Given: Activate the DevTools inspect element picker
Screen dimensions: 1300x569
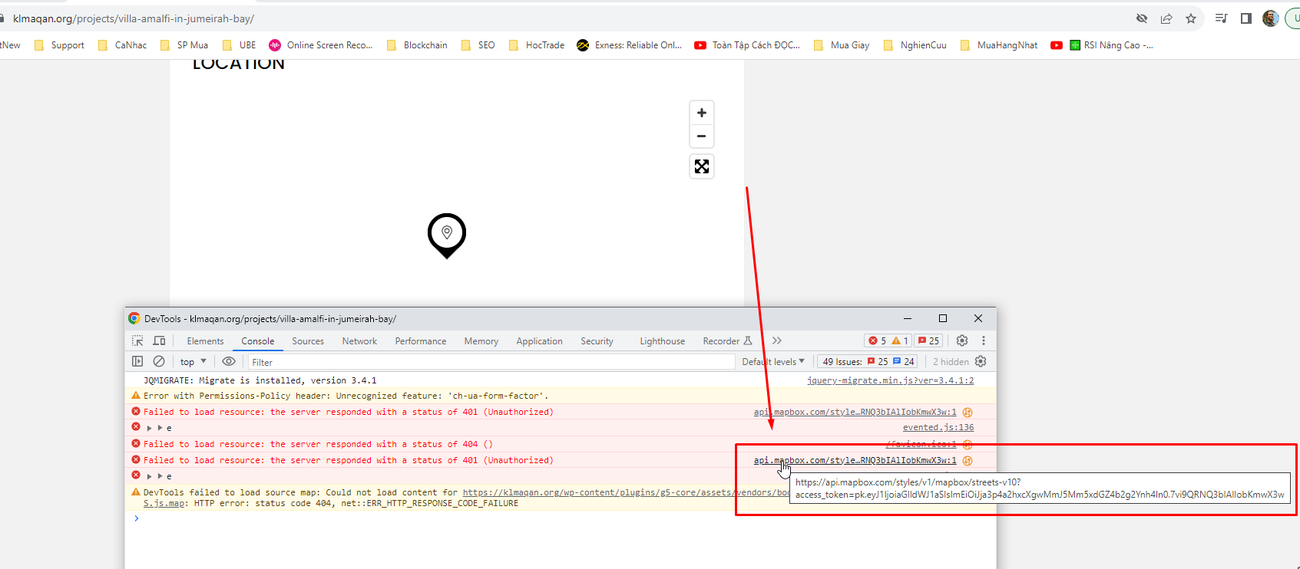Looking at the screenshot, I should (137, 341).
